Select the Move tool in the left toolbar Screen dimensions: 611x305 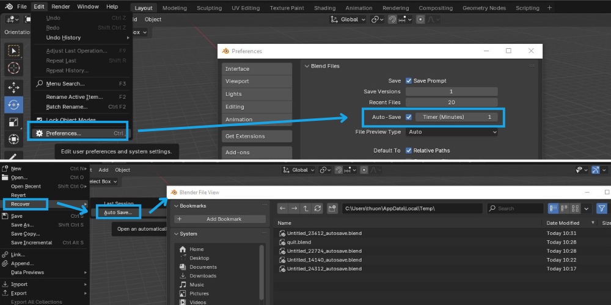(13, 87)
